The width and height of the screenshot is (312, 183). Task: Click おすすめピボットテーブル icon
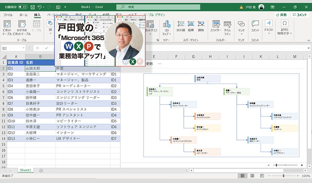(22, 28)
